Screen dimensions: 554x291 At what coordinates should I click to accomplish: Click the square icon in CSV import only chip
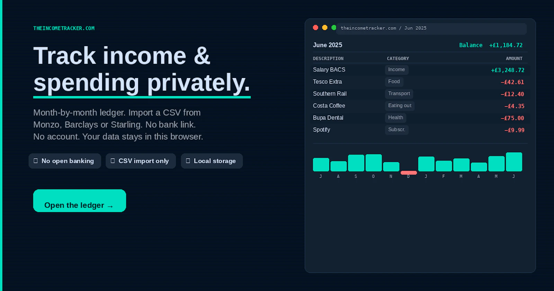(113, 161)
